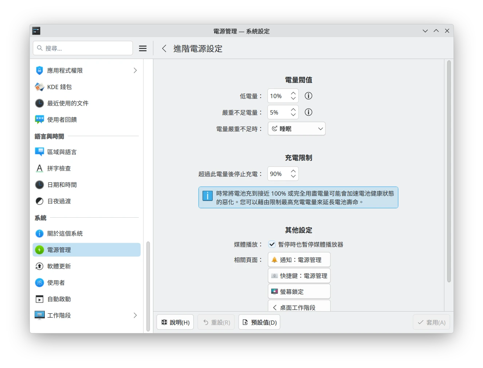Screen dimensions: 483x368
Task: Select 使用者 in the sidebar
Action: click(x=56, y=282)
